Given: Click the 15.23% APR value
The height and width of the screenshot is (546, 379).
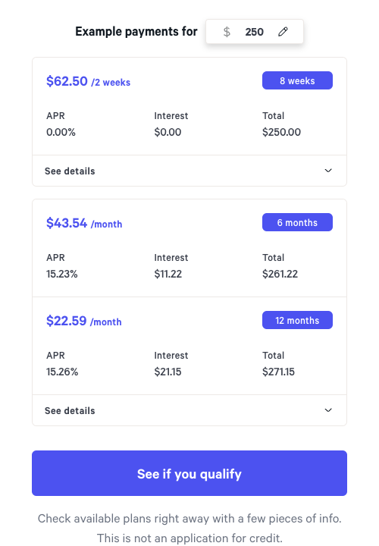Looking at the screenshot, I should point(62,274).
